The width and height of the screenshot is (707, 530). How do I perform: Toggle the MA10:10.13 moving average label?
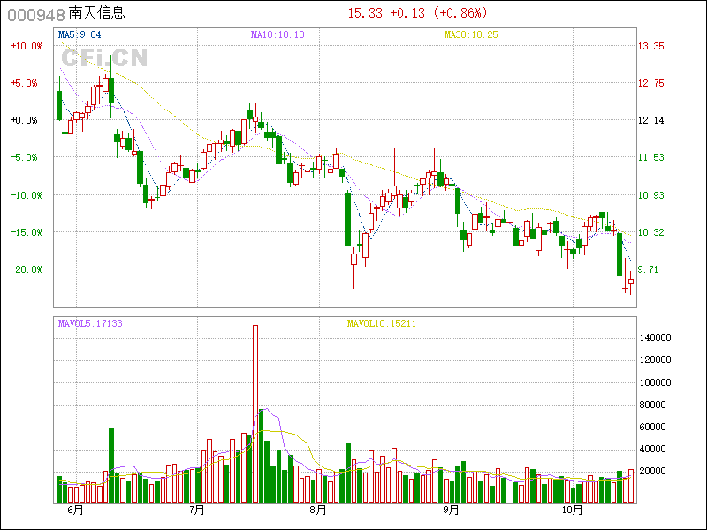[277, 34]
